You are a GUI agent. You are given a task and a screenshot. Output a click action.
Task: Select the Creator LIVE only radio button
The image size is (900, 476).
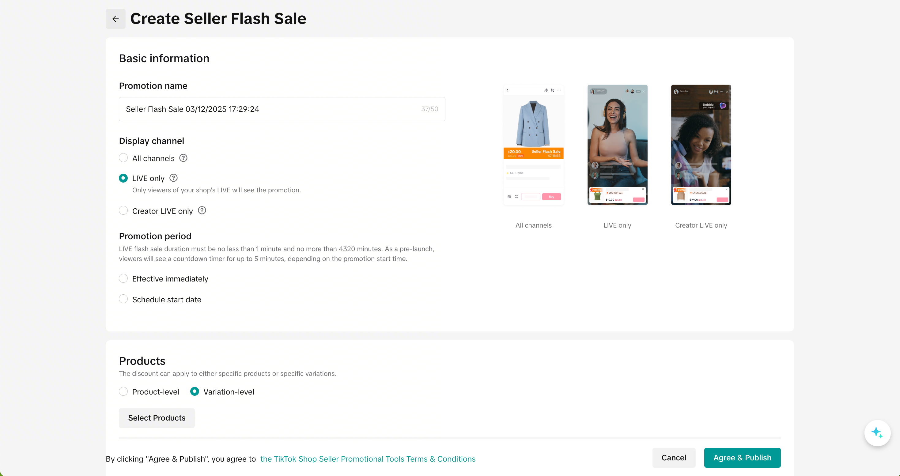(123, 210)
